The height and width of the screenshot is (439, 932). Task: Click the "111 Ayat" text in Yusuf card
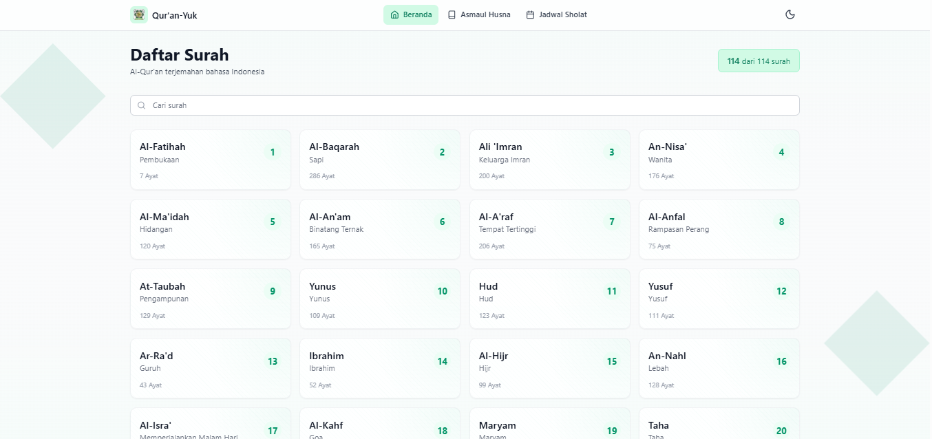point(661,316)
